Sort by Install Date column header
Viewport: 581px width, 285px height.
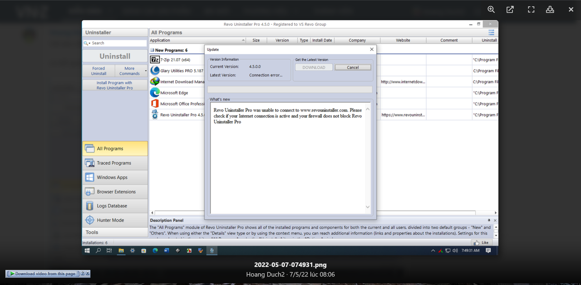(x=322, y=40)
